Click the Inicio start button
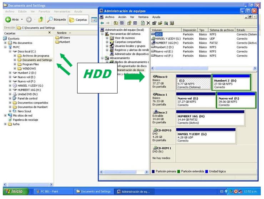 pos(14,192)
